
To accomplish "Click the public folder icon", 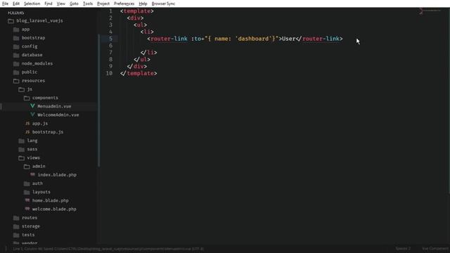I will tap(16, 72).
